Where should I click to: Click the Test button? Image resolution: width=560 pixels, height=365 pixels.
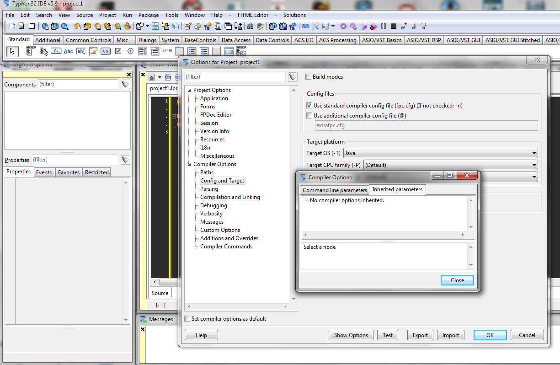388,335
